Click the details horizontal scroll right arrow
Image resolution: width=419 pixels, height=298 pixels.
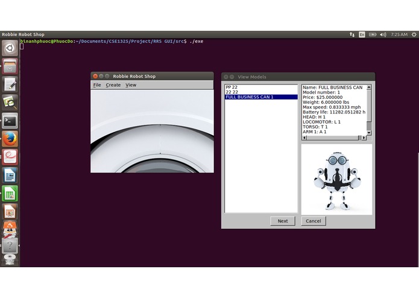point(364,138)
